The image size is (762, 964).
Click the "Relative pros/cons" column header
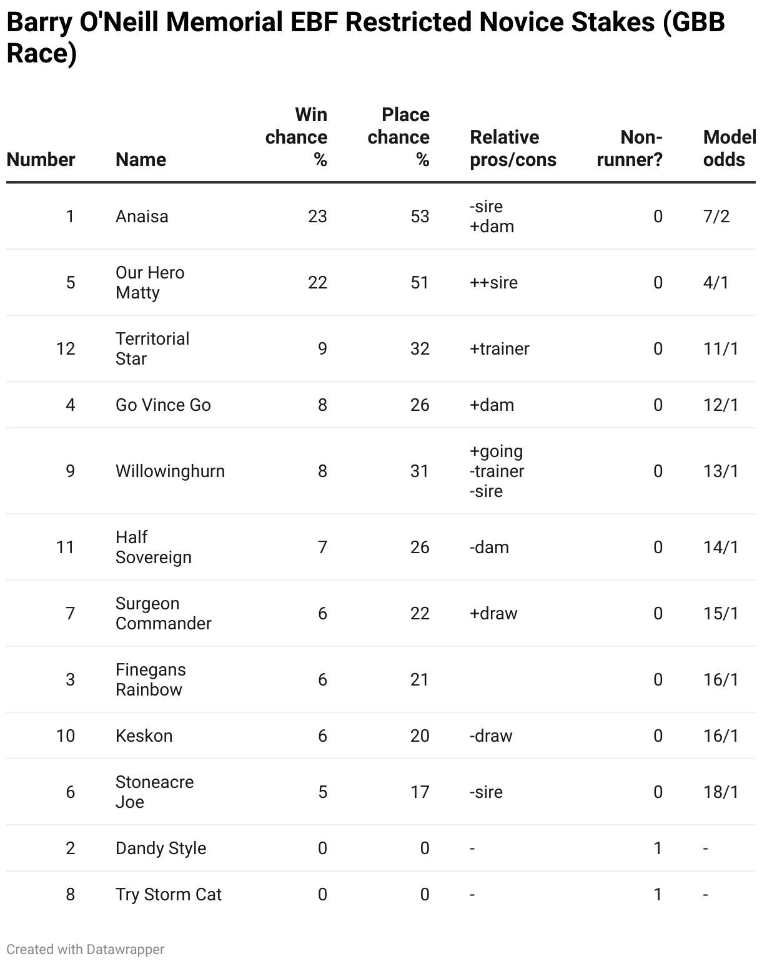[513, 148]
